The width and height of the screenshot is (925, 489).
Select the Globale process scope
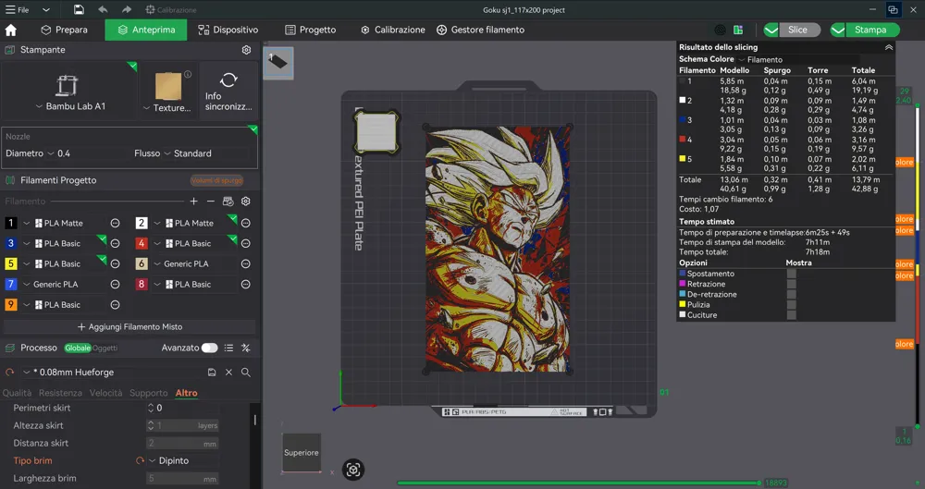[78, 348]
